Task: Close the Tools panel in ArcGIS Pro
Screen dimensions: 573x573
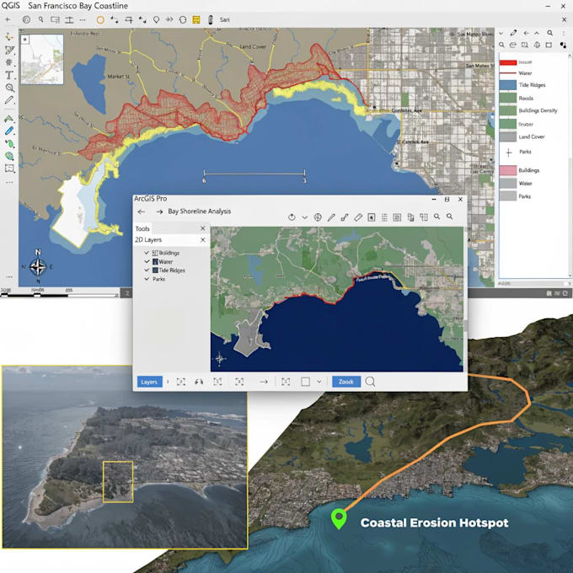Action: [203, 228]
